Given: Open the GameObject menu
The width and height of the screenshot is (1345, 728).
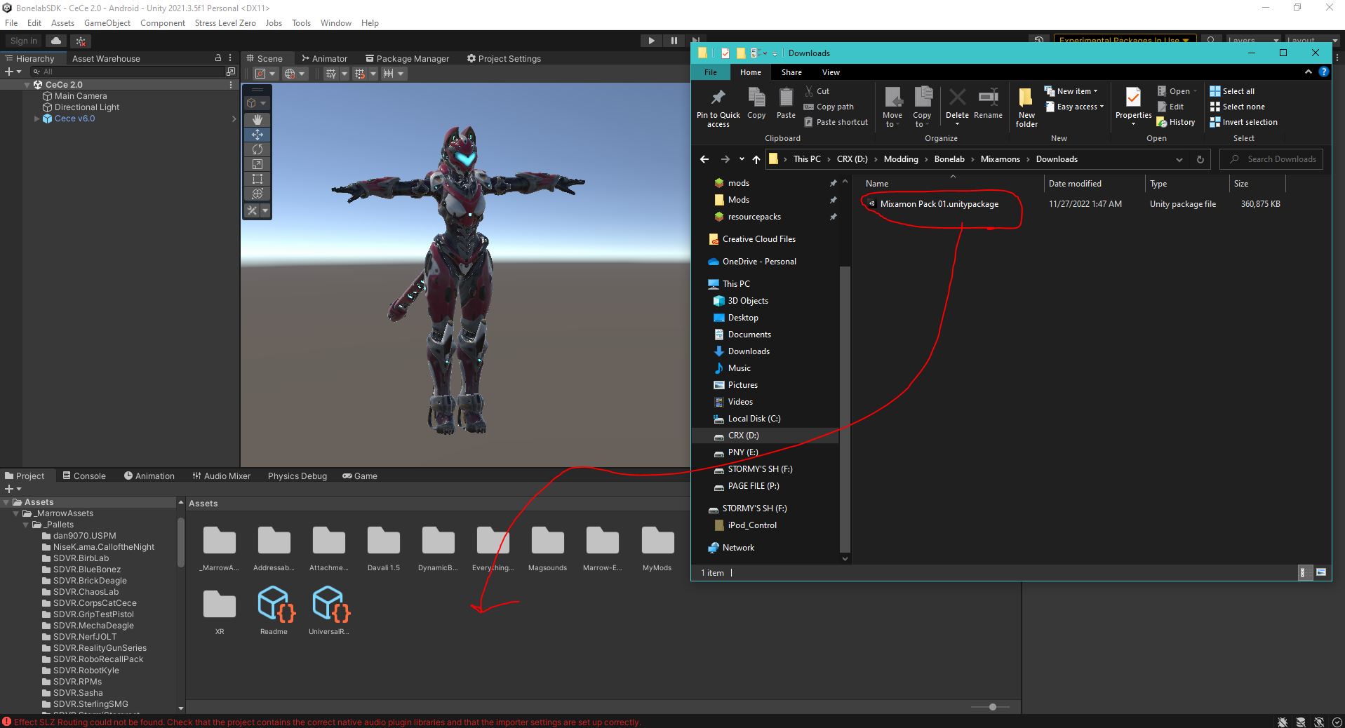Looking at the screenshot, I should pyautogui.click(x=107, y=23).
